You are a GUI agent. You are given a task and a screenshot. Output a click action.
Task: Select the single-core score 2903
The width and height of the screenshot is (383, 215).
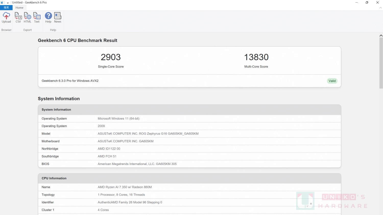(x=111, y=57)
